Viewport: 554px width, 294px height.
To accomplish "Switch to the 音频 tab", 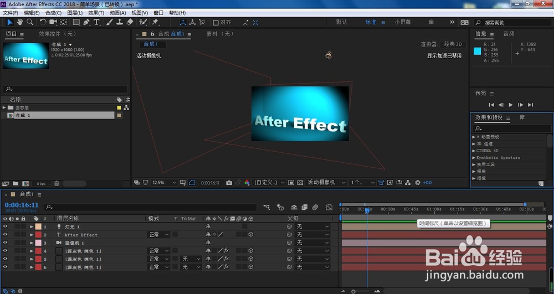I will click(509, 34).
